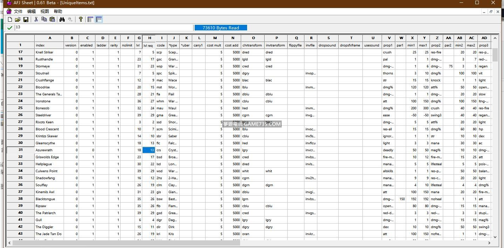Click the cell edit input field showing 13
Image resolution: width=504 pixels, height=248 pixels.
[x=104, y=28]
